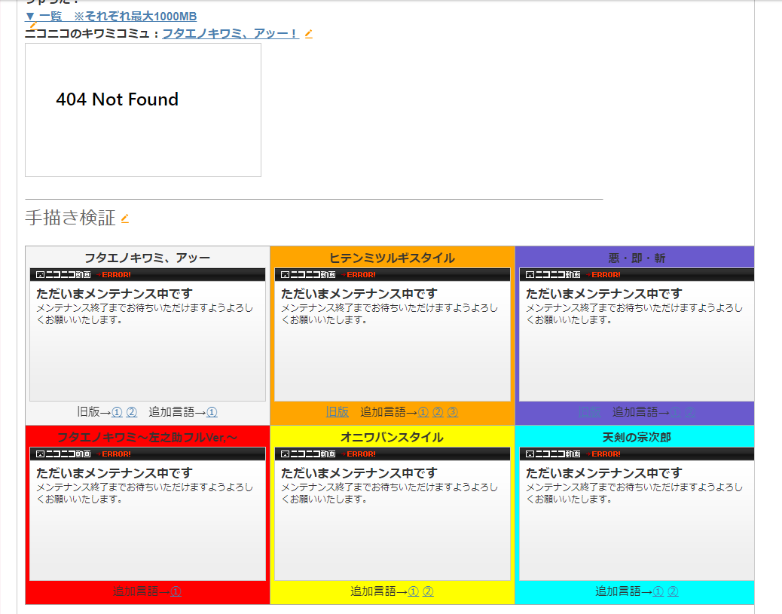Viewport: 782px width, 614px height.
Task: Click the 手描き検証 section heading
Action: [x=70, y=218]
